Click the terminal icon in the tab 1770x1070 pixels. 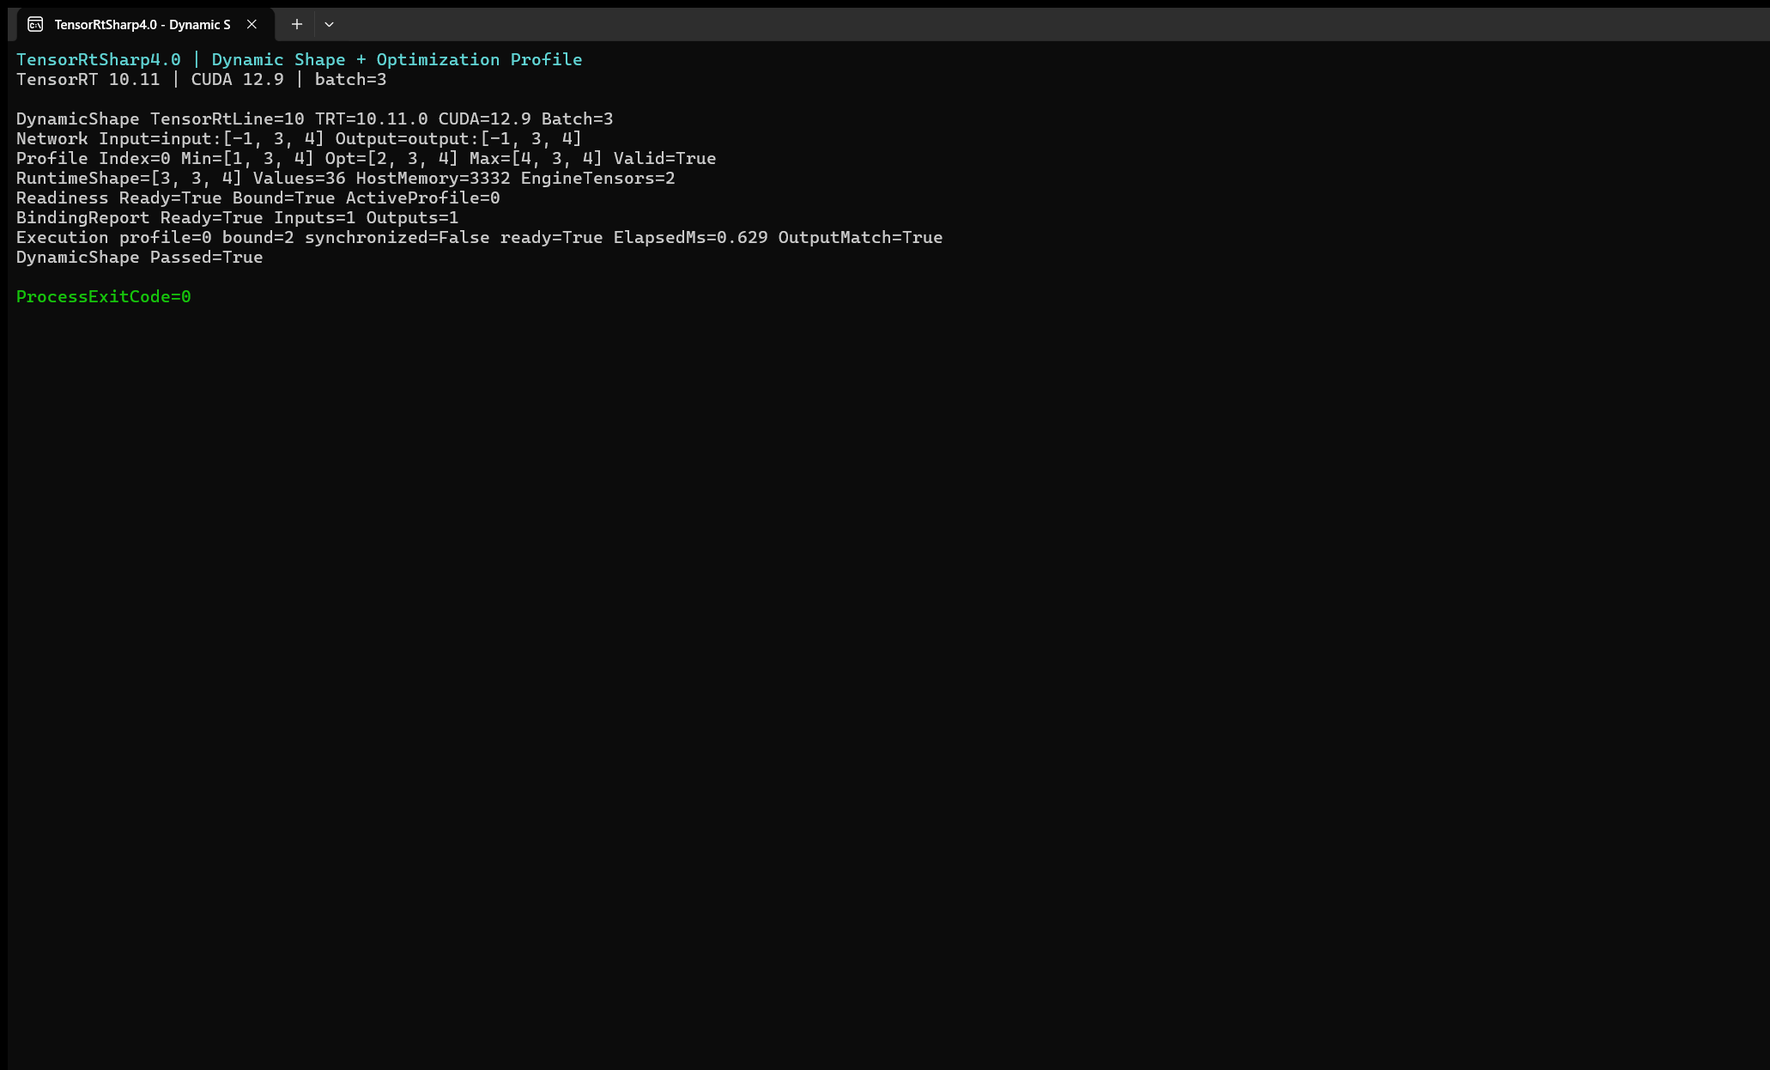35,24
